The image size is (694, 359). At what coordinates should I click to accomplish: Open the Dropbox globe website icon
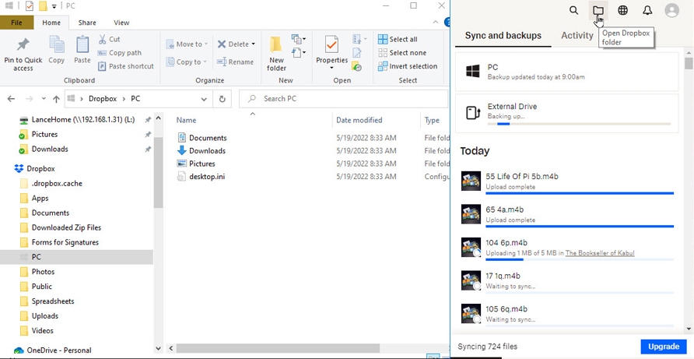coord(622,10)
